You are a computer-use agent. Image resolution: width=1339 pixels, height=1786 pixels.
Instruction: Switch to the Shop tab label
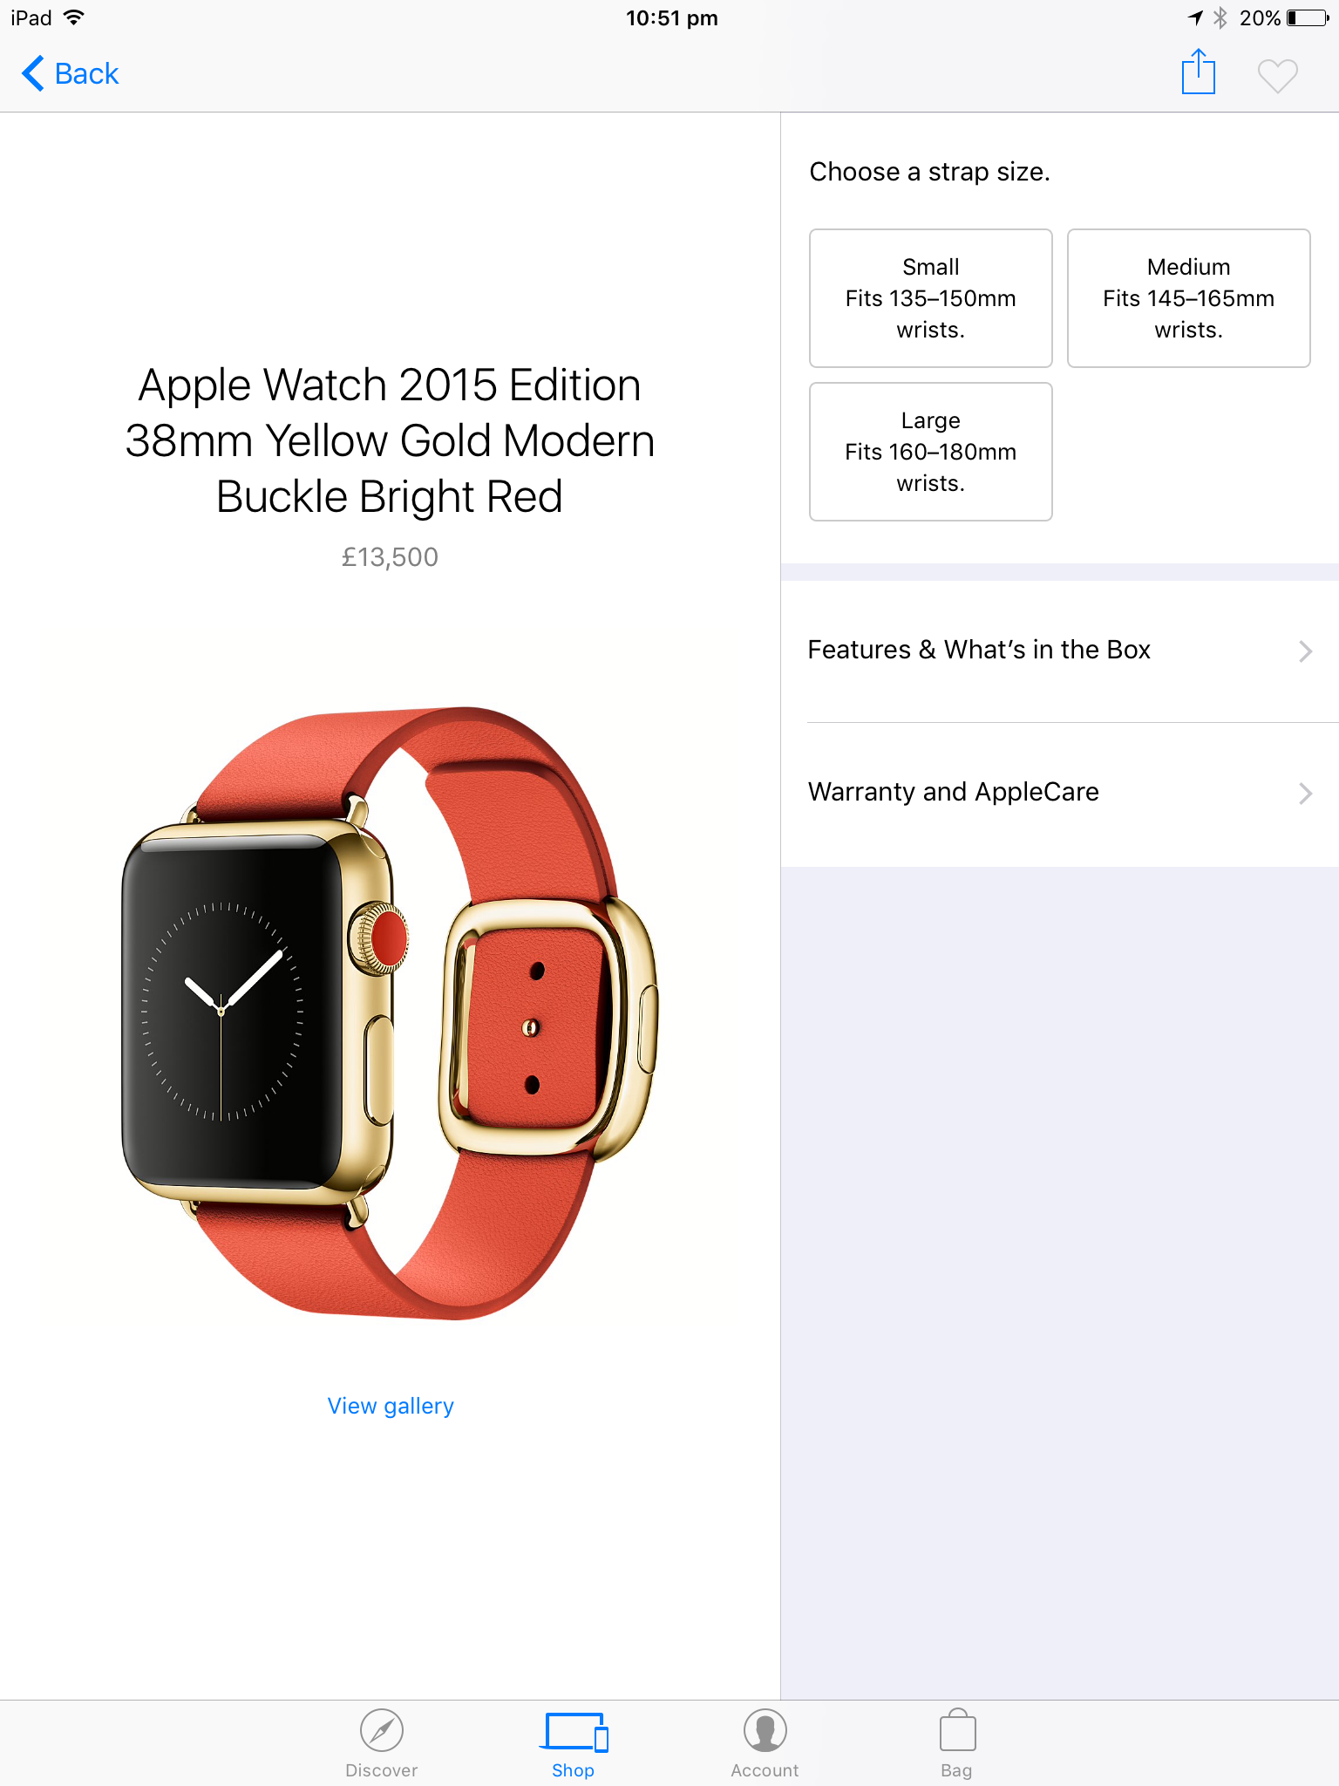tap(574, 1770)
